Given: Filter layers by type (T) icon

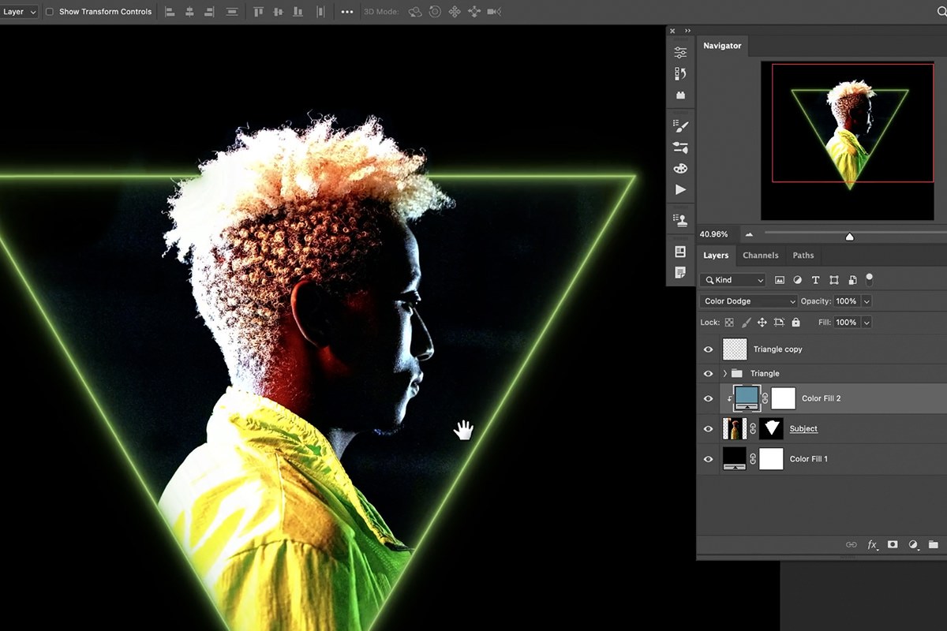Looking at the screenshot, I should [x=815, y=280].
